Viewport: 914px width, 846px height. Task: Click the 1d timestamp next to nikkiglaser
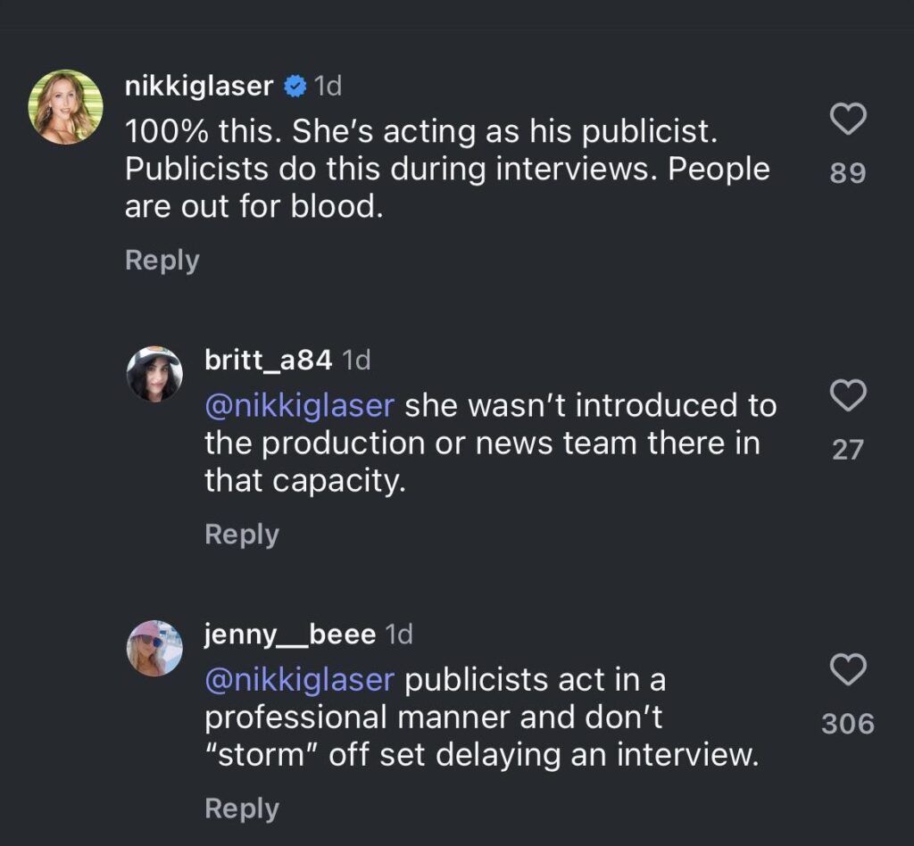tap(328, 87)
